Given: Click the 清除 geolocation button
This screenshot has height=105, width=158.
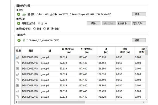Looking at the screenshot, I should coord(93,23).
